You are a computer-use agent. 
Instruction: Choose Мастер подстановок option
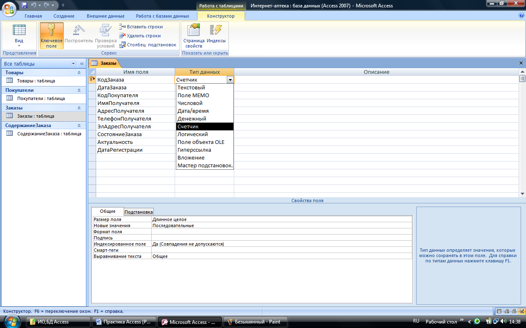[x=205, y=166]
